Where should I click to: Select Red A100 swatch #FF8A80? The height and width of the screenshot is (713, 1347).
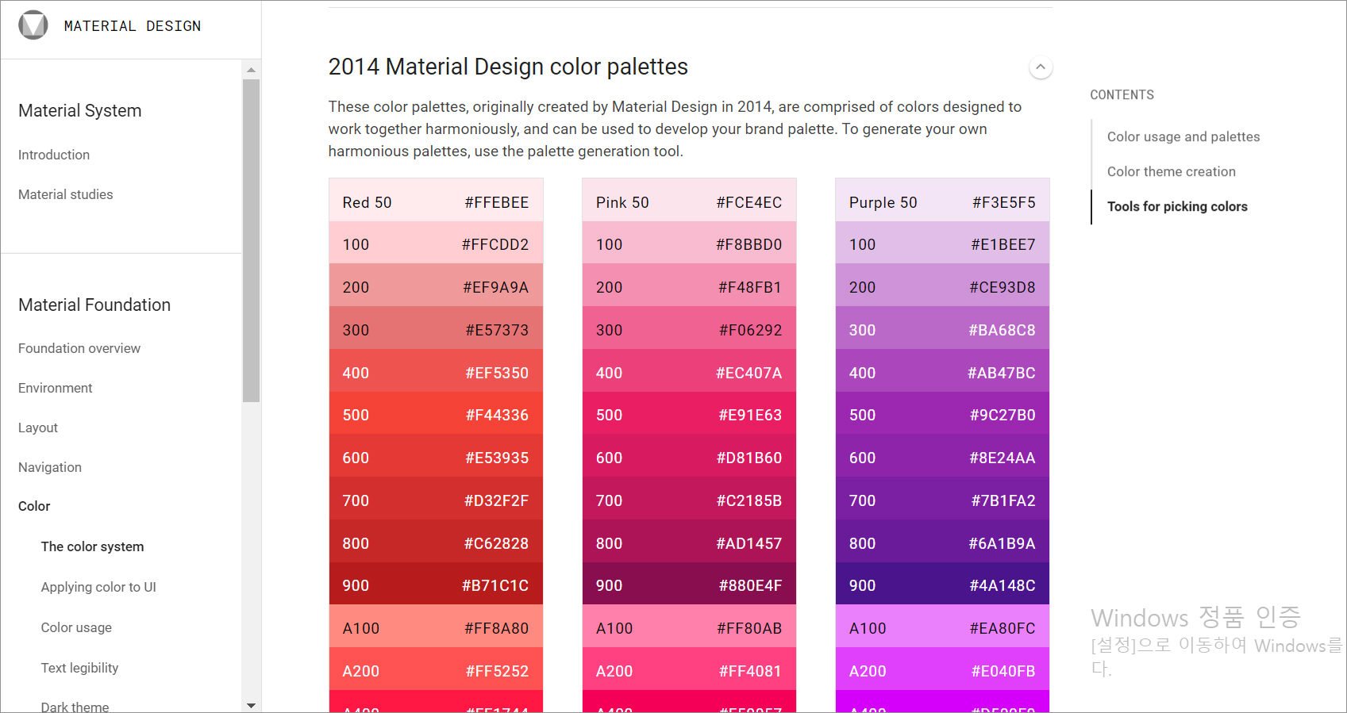[436, 627]
